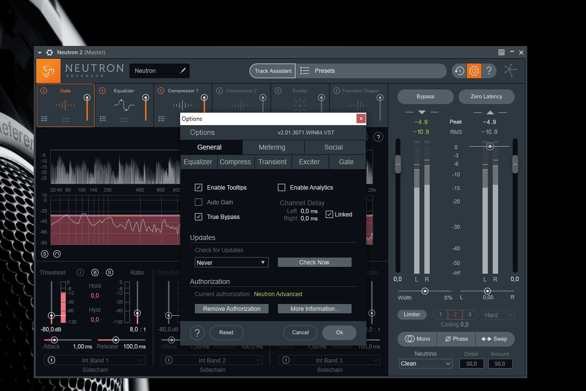The width and height of the screenshot is (586, 391).
Task: Click Band 1 Attack slider handle
Action: coord(54,340)
